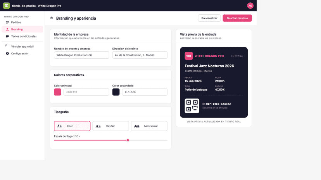Screen dimensions: 321x180
Task: Go to Configuración
Action: pyautogui.click(x=22, y=53)
